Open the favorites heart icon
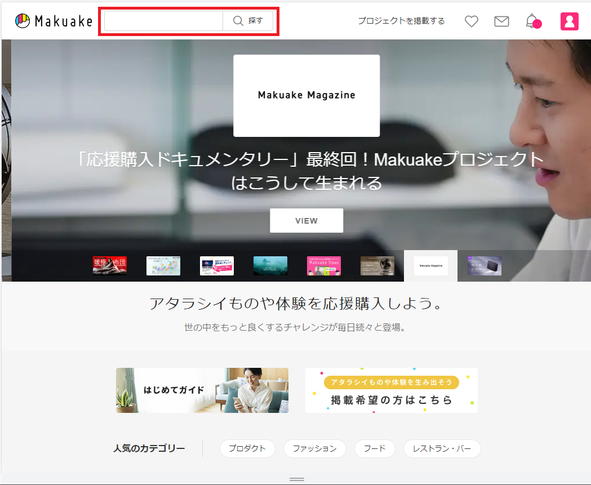591x485 pixels. 471,21
